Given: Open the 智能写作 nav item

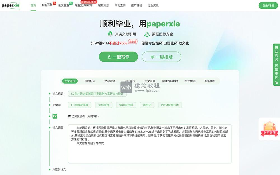Looking at the screenshot, I should [47, 5].
